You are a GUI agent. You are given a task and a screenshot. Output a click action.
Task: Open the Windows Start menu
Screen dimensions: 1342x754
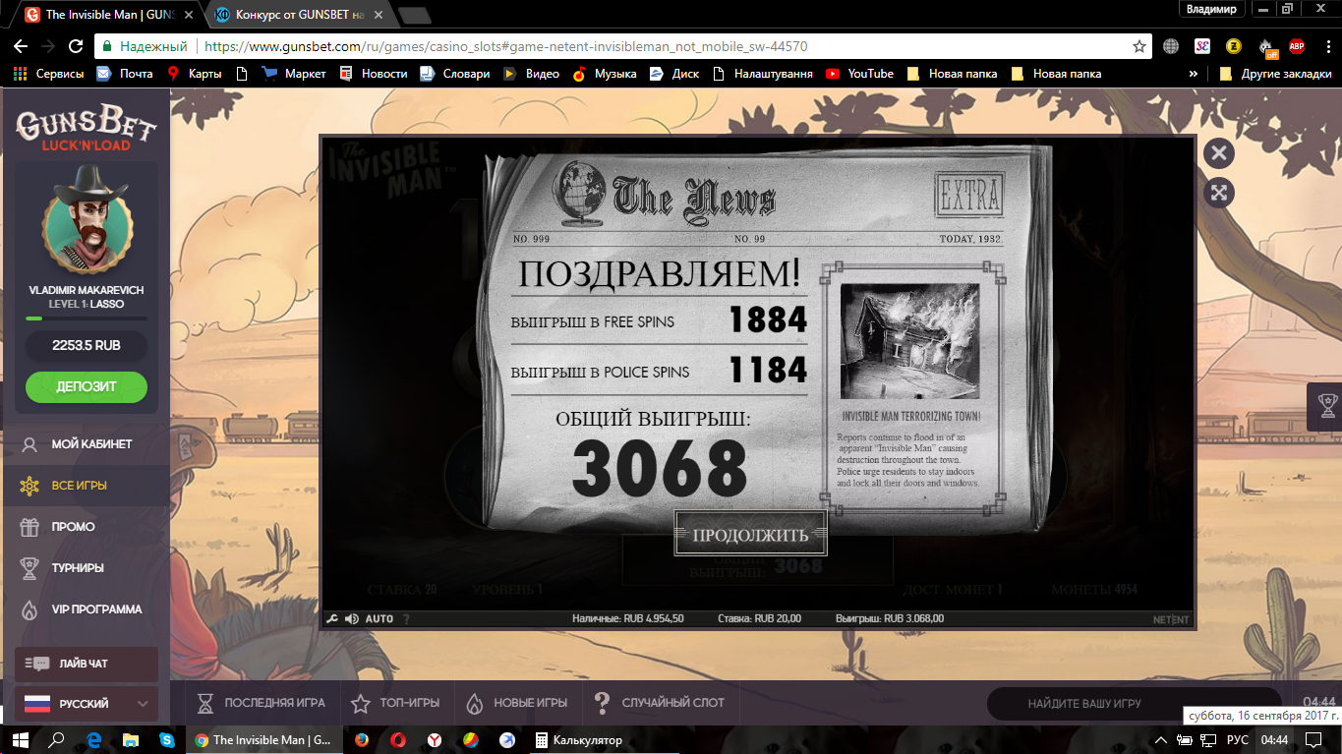pyautogui.click(x=20, y=739)
